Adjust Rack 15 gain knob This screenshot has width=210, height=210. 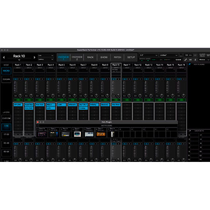point(173,96)
